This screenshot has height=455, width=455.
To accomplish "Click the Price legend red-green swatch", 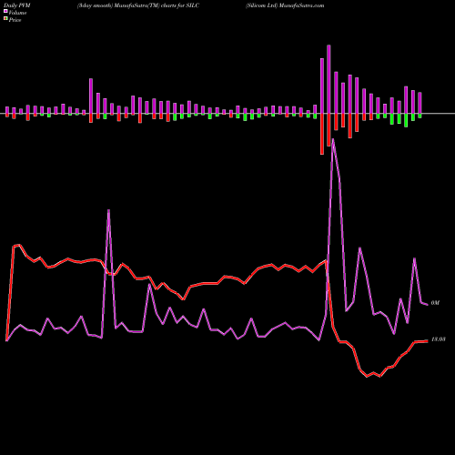I will coord(5,19).
